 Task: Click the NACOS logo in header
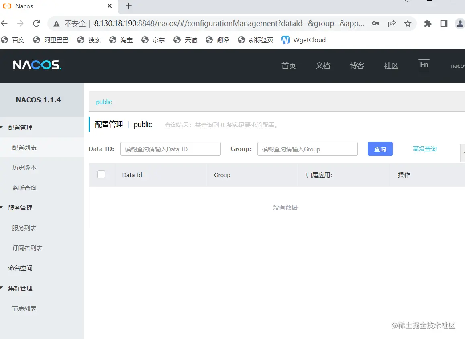click(x=37, y=65)
